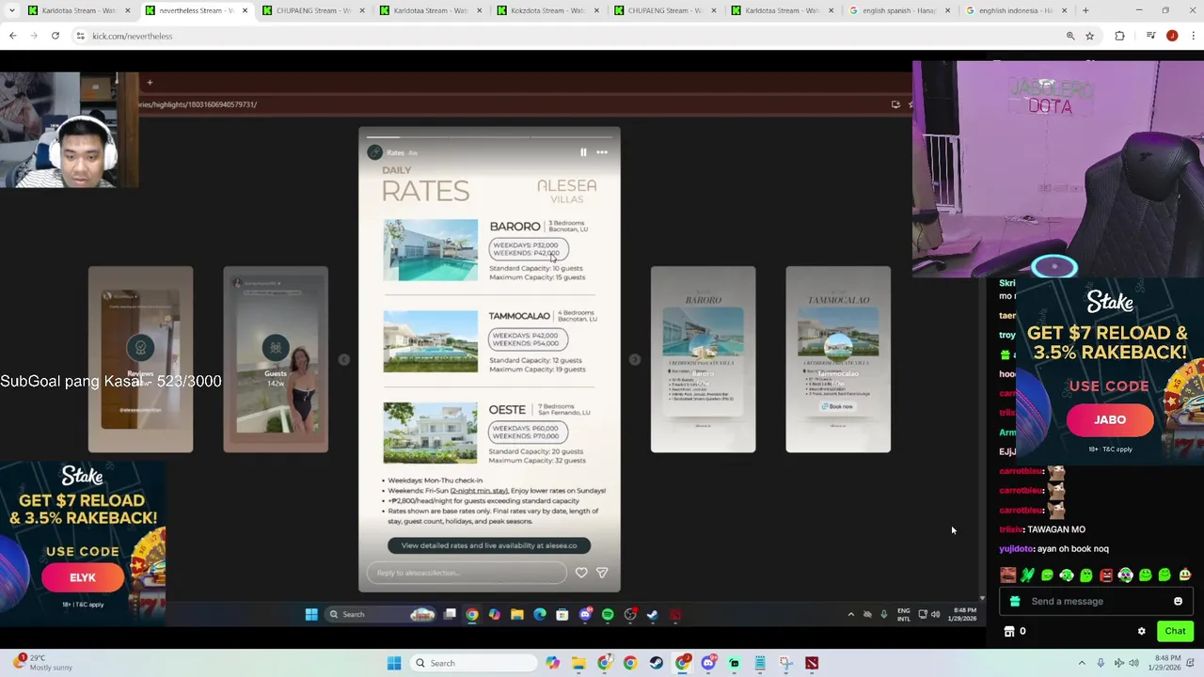Open Steam from the taskbar

coord(657,663)
